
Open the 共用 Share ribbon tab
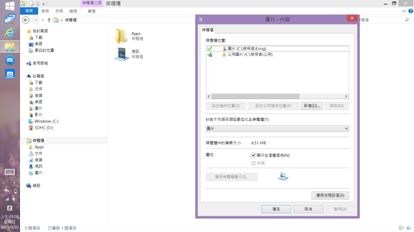coord(59,11)
